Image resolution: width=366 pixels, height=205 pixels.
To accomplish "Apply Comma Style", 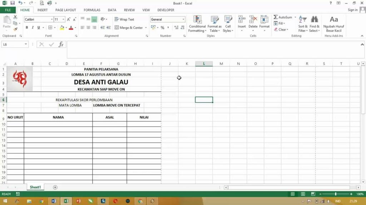I will click(168, 27).
